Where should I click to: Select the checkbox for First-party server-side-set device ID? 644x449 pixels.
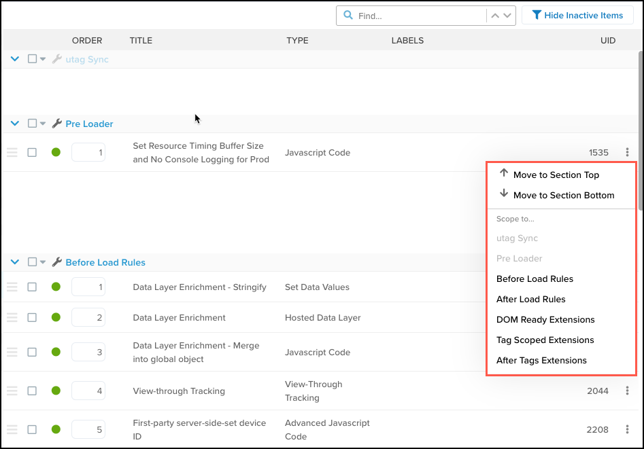tap(32, 429)
